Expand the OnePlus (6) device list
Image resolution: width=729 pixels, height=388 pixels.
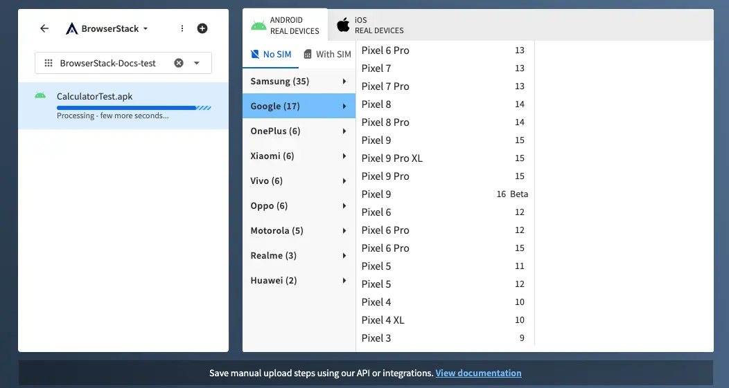pos(299,131)
